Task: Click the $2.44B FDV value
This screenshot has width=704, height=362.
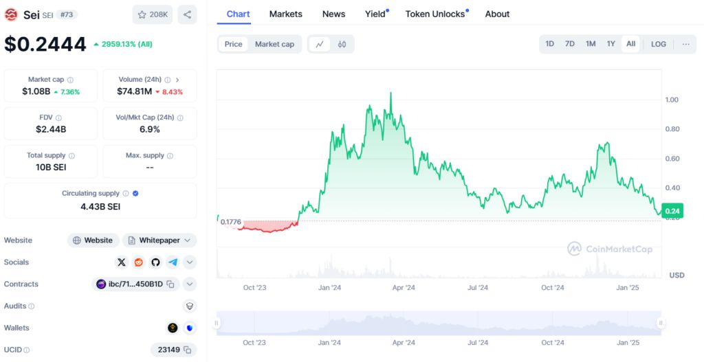Action: point(51,130)
